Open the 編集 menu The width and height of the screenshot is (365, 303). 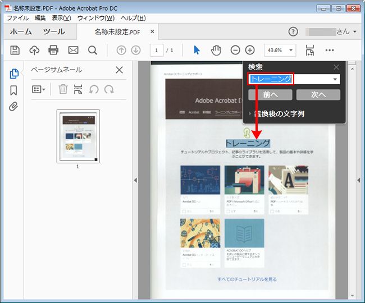[40, 18]
